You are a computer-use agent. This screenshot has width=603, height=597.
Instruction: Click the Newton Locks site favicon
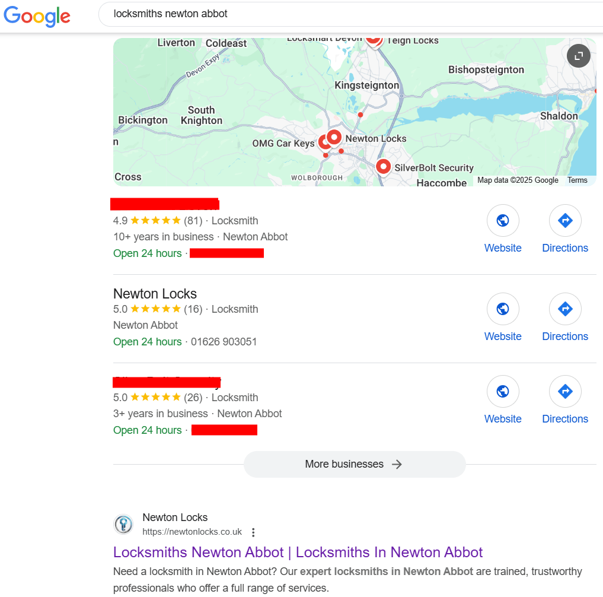[x=123, y=525]
